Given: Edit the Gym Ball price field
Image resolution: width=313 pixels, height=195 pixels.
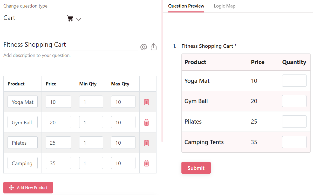Looking at the screenshot, I should tap(58, 122).
